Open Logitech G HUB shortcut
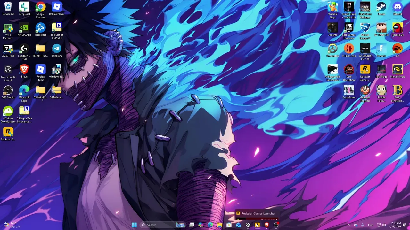 (24, 52)
